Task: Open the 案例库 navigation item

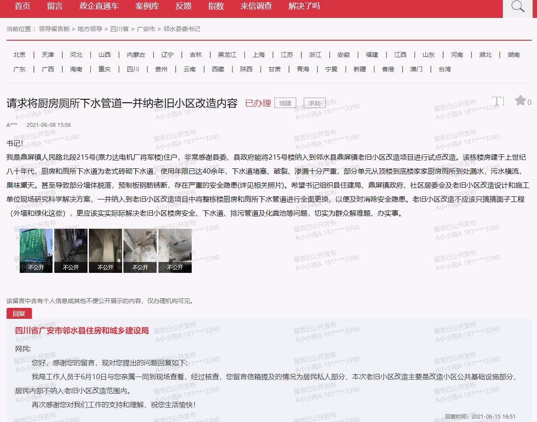Action: [147, 6]
